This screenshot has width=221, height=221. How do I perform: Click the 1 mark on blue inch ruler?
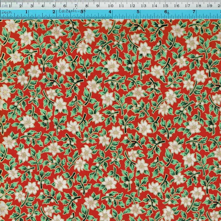point(26,12)
